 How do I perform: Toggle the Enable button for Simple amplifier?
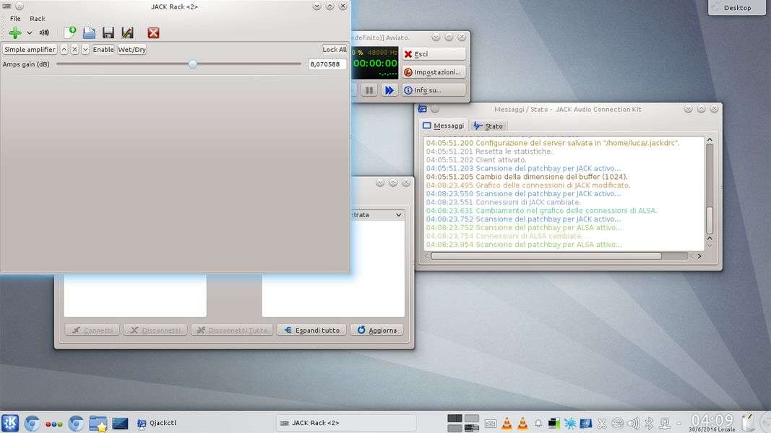click(x=103, y=50)
